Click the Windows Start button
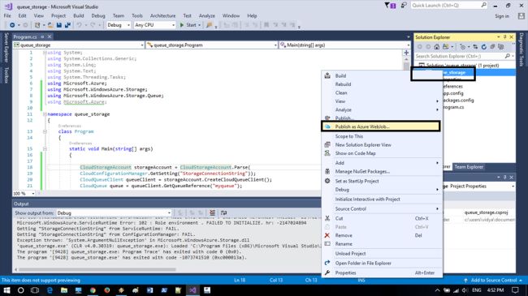The width and height of the screenshot is (528, 296). click(x=6, y=290)
